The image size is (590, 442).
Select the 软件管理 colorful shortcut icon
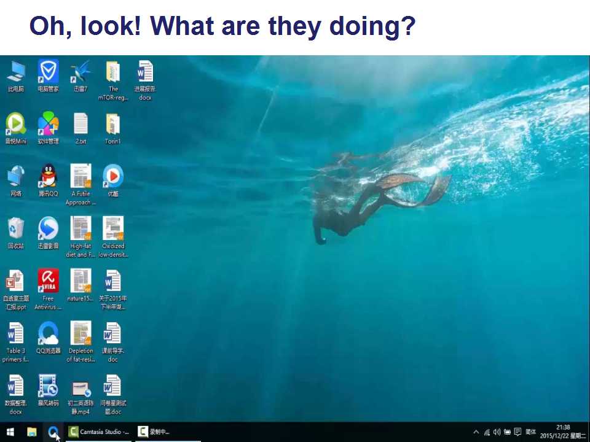click(48, 124)
